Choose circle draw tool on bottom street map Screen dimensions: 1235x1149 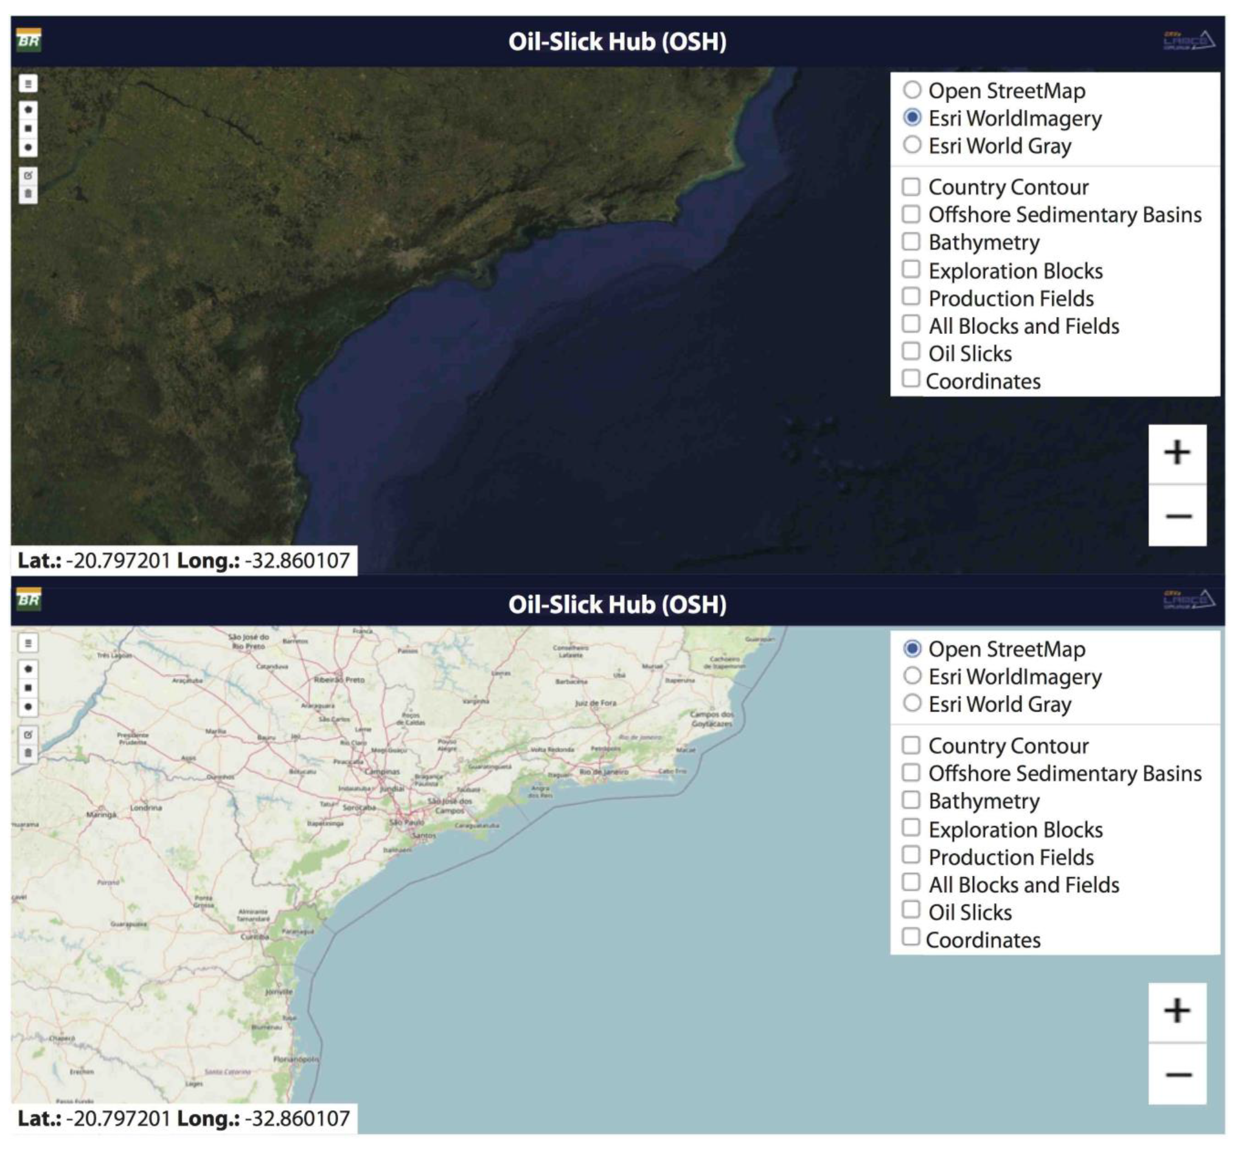point(28,707)
